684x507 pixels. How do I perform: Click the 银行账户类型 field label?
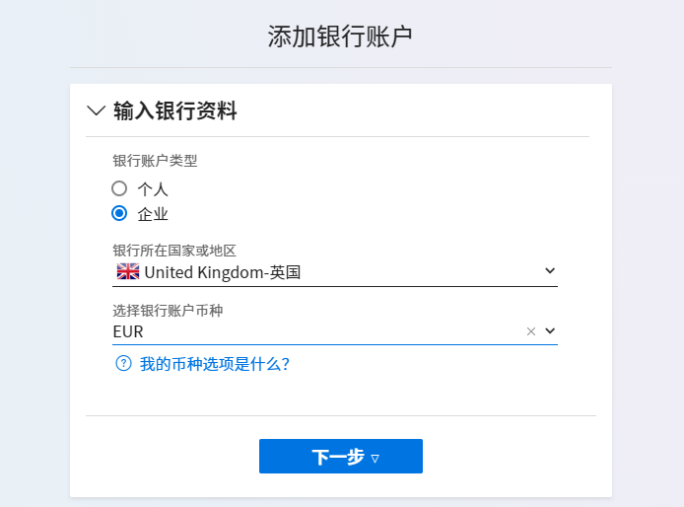[155, 161]
